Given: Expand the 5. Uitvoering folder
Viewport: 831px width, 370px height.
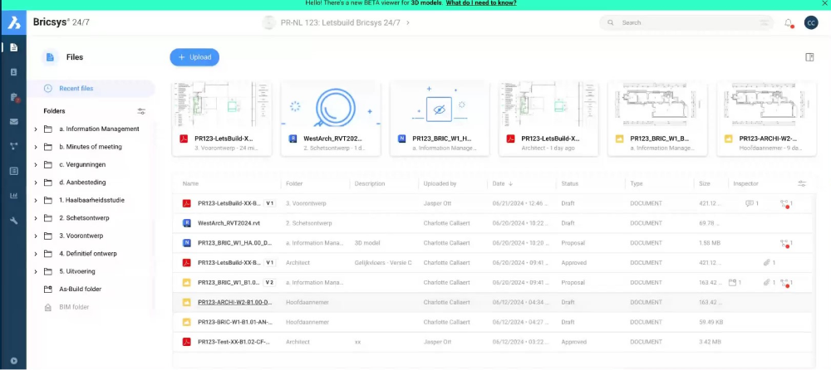Looking at the screenshot, I should click(x=36, y=271).
